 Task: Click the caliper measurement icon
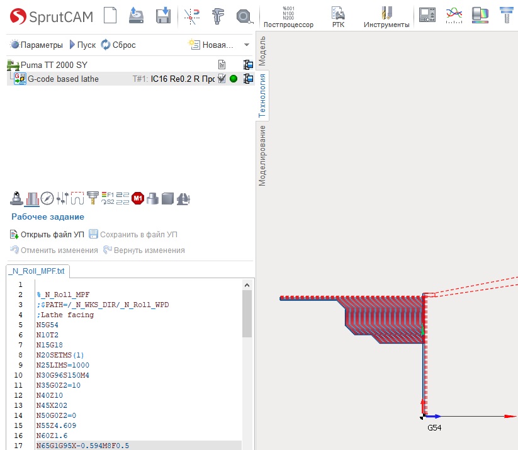click(x=218, y=16)
